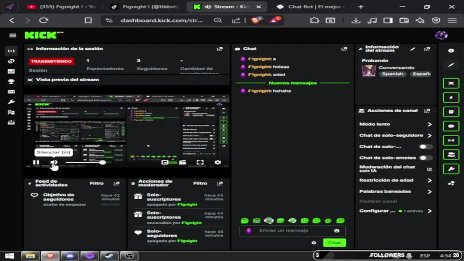Open Filtro in Feed de actividades

[97, 183]
